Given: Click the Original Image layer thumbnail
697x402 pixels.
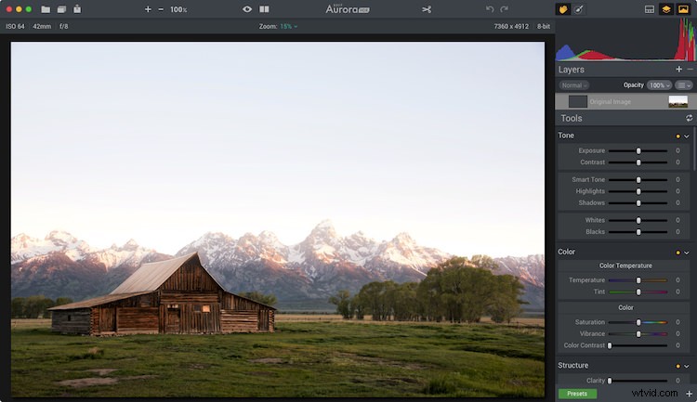Looking at the screenshot, I should point(677,102).
